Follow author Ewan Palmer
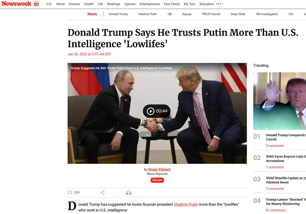 pos(157,180)
